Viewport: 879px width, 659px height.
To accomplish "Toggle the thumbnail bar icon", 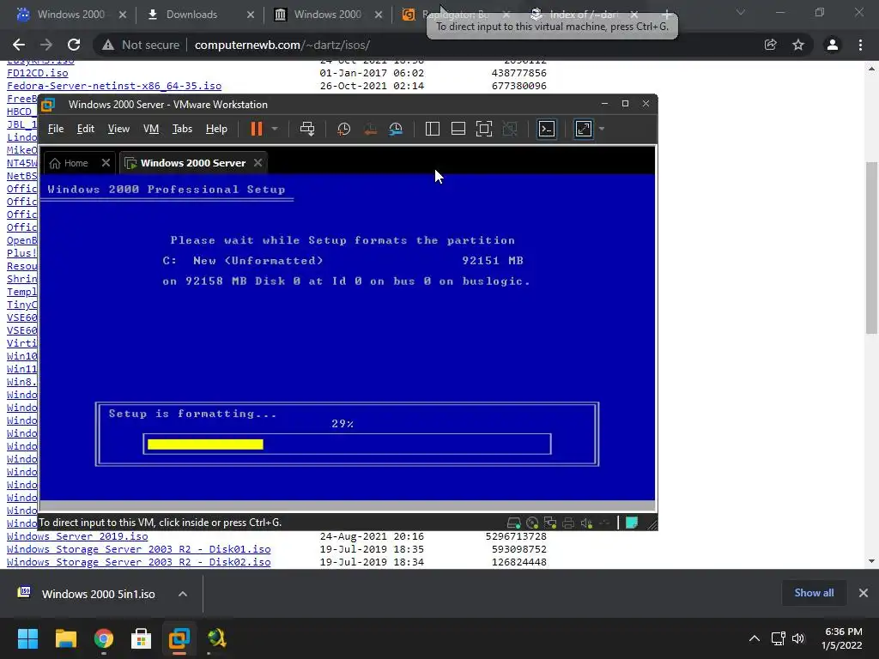I will (458, 129).
